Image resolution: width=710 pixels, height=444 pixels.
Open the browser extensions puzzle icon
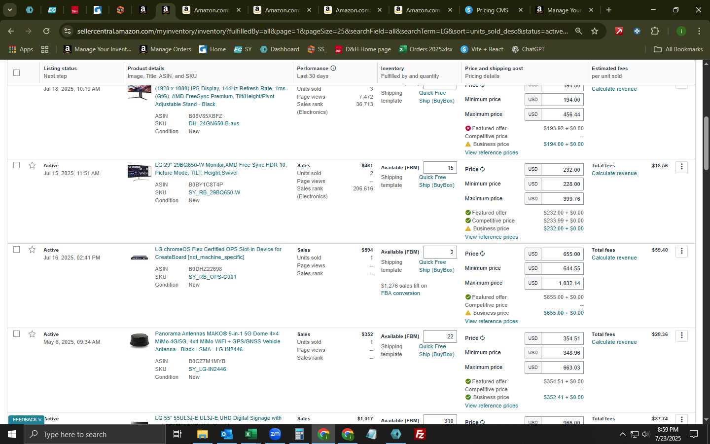pos(655,31)
